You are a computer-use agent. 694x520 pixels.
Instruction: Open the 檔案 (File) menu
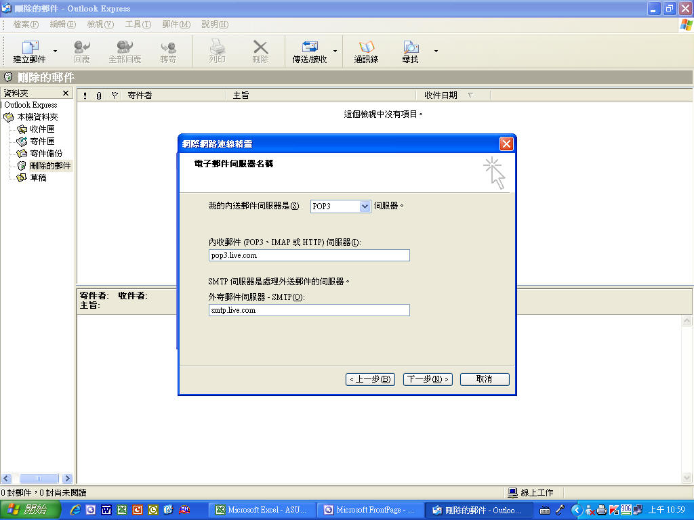tap(26, 24)
